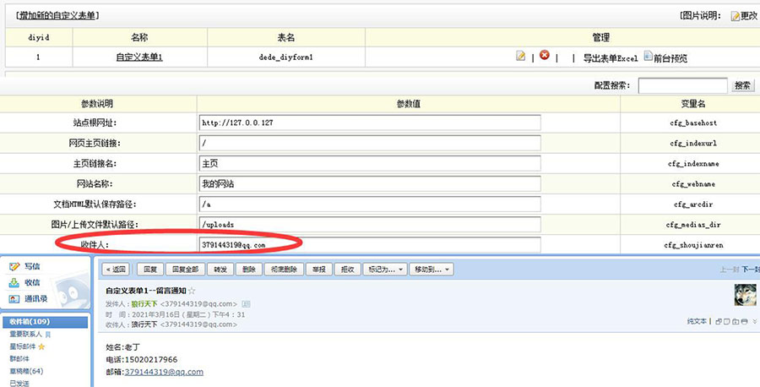
Task: Click the 回复 reply button
Action: pos(150,270)
